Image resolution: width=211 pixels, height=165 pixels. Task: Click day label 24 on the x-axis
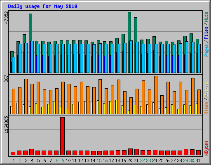[155, 160]
